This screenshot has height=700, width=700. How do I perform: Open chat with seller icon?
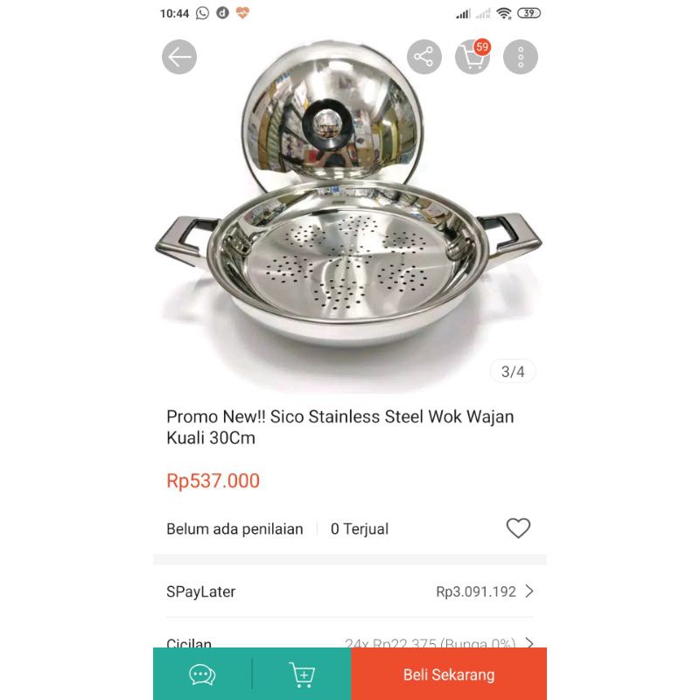(202, 674)
